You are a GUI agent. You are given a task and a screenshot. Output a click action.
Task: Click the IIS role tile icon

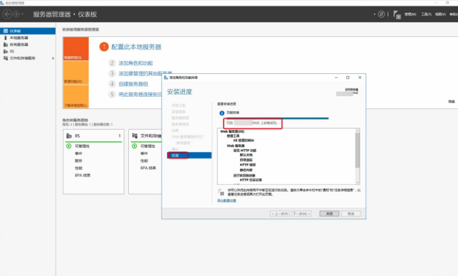69,135
